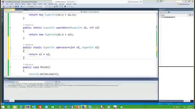The image size is (195, 109).
Task: Open Internet Explorer from the taskbar
Action: 9,107
